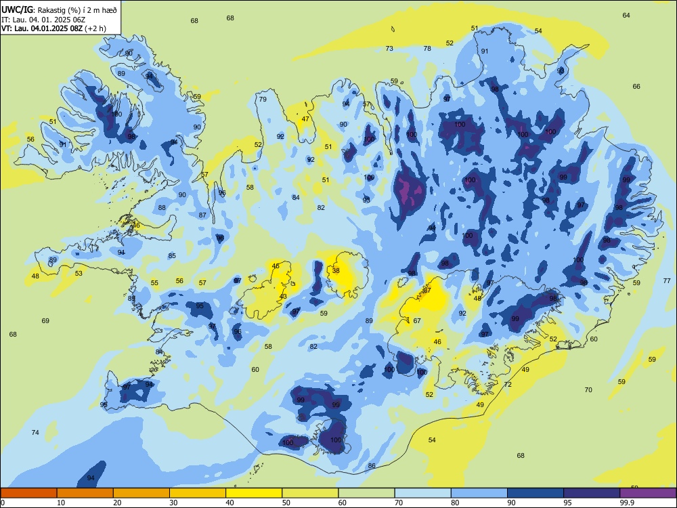The height and width of the screenshot is (508, 677).
Task: Click the title line 'UWC/IG: Rakastig (%) í 2 m hæð'
Action: (59, 9)
